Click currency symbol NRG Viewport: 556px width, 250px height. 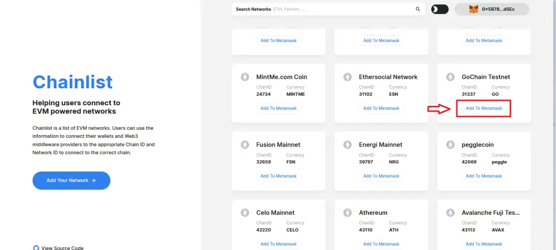click(394, 162)
